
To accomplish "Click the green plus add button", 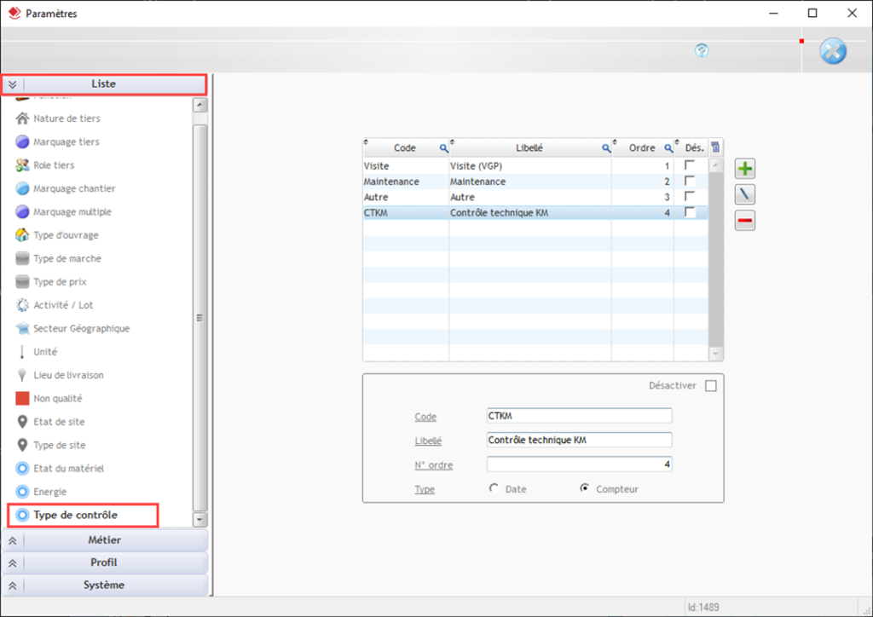I will 745,169.
